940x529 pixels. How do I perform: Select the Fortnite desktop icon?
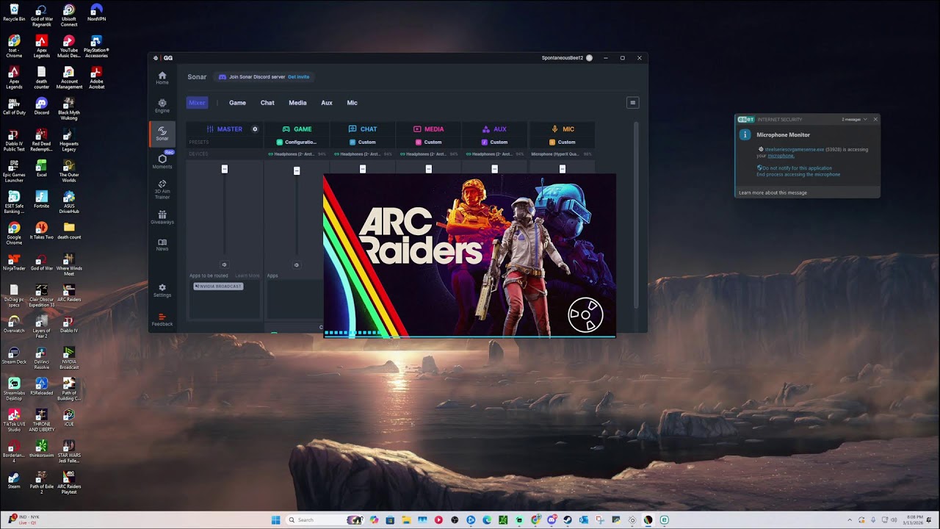[41, 200]
